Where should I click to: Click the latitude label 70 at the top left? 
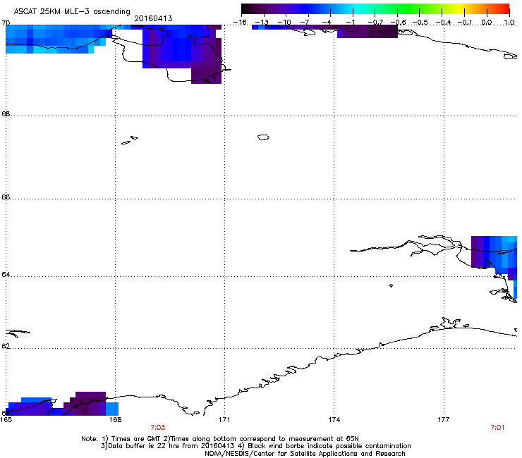[x=6, y=23]
